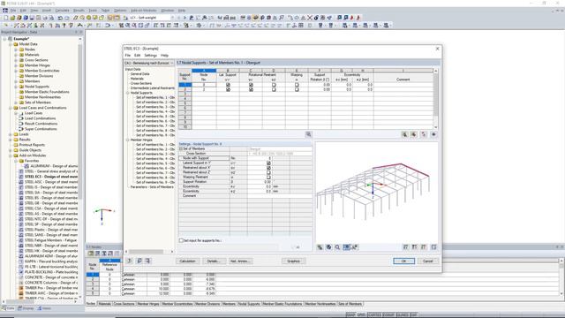
Task: Click the dialog tree horizontal scrollbar
Action: pyautogui.click(x=147, y=251)
